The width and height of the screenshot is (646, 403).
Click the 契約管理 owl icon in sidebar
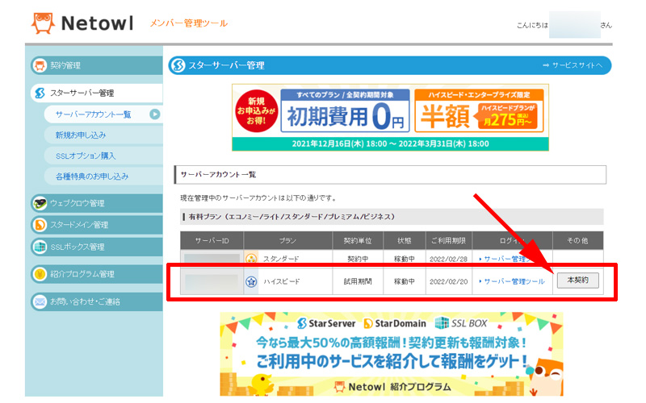point(40,65)
